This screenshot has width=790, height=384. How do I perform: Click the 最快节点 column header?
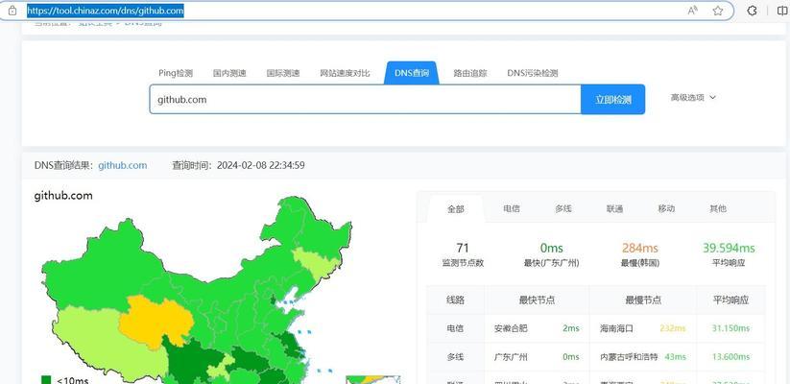[537, 300]
